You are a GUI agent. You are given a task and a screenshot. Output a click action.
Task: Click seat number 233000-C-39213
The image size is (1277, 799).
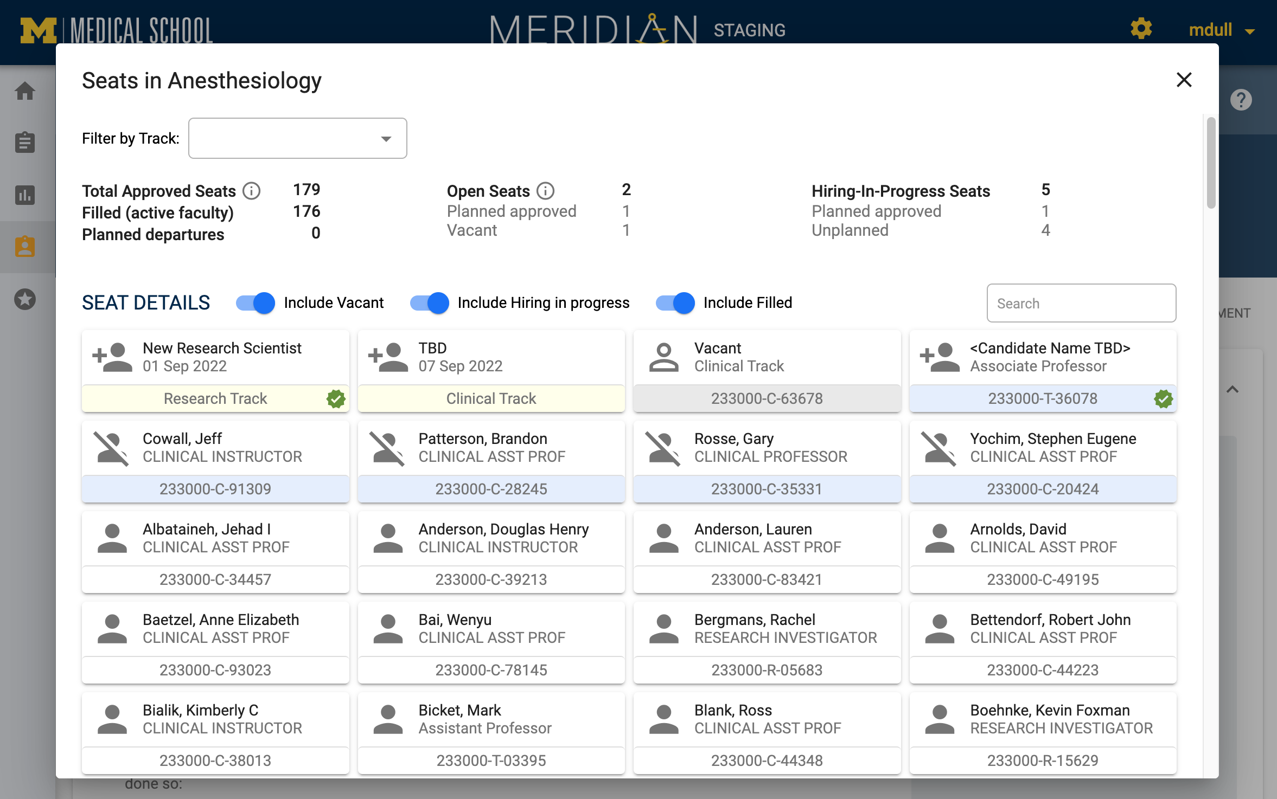click(491, 579)
